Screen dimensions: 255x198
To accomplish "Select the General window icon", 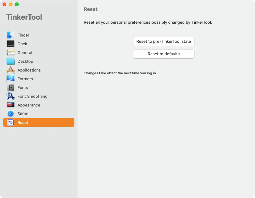I will click(x=11, y=52).
